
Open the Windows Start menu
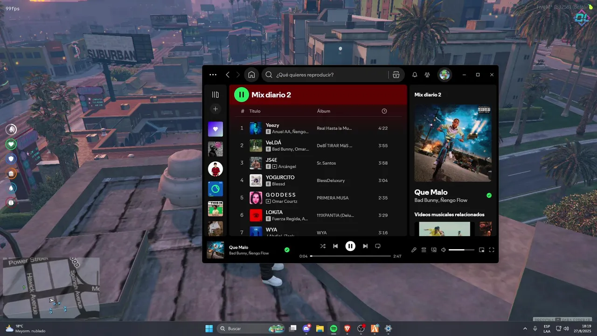pyautogui.click(x=208, y=329)
